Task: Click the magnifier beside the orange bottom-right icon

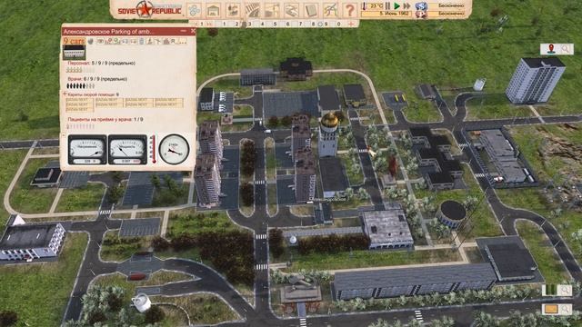Action: click(x=566, y=309)
